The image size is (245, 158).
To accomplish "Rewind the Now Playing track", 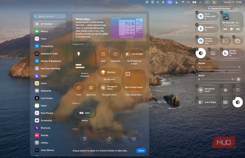I will click(x=225, y=29).
